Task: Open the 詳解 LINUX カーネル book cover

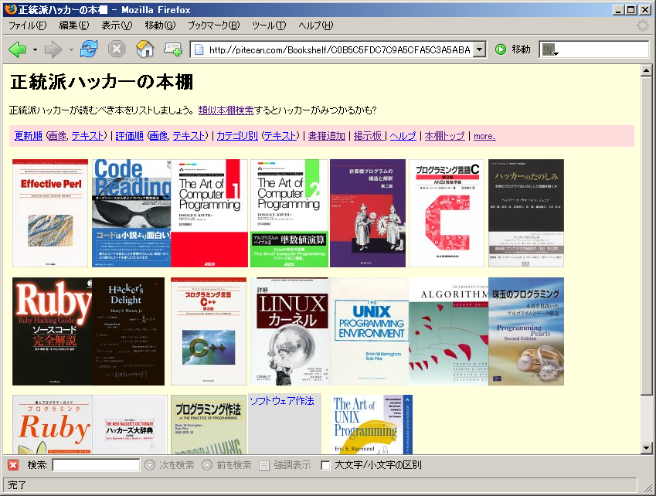Action: pos(291,331)
